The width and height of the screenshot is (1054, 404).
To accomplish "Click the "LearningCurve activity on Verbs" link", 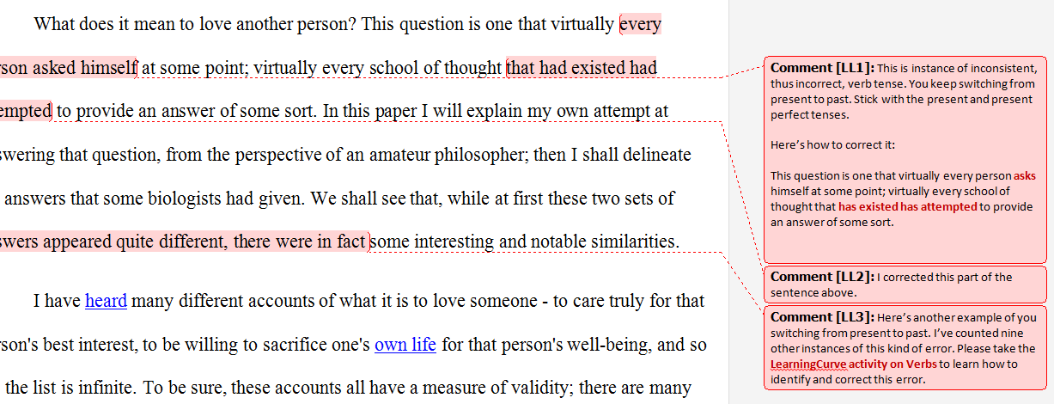I will point(854,364).
